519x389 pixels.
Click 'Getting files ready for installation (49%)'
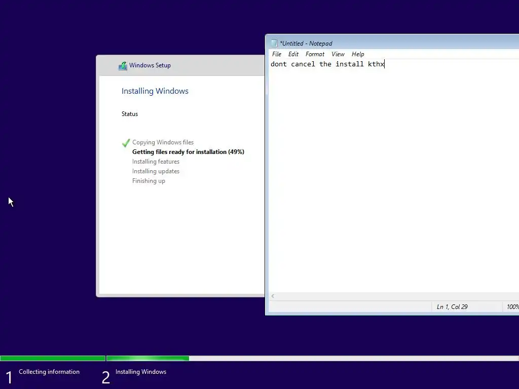tap(189, 152)
